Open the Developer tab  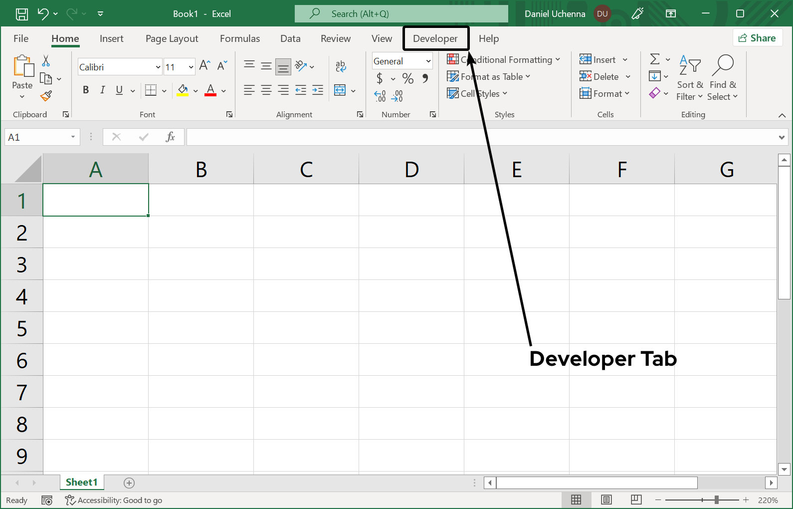435,38
